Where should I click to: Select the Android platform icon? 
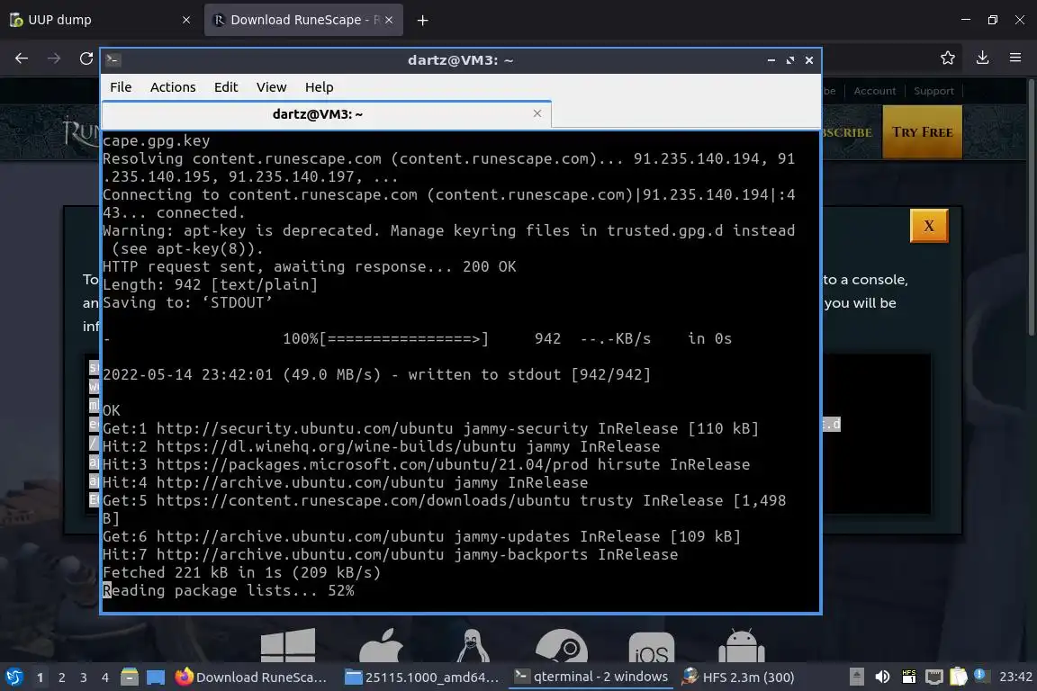[742, 646]
